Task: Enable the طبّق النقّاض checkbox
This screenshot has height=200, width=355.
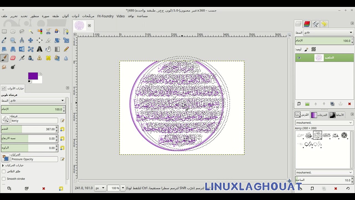Action: 4,171
